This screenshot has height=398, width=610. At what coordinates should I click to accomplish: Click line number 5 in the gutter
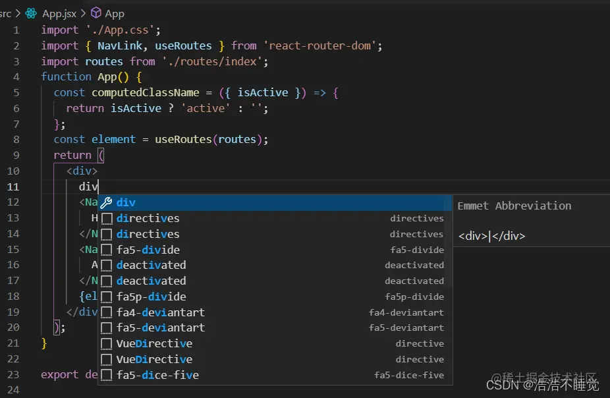16,93
